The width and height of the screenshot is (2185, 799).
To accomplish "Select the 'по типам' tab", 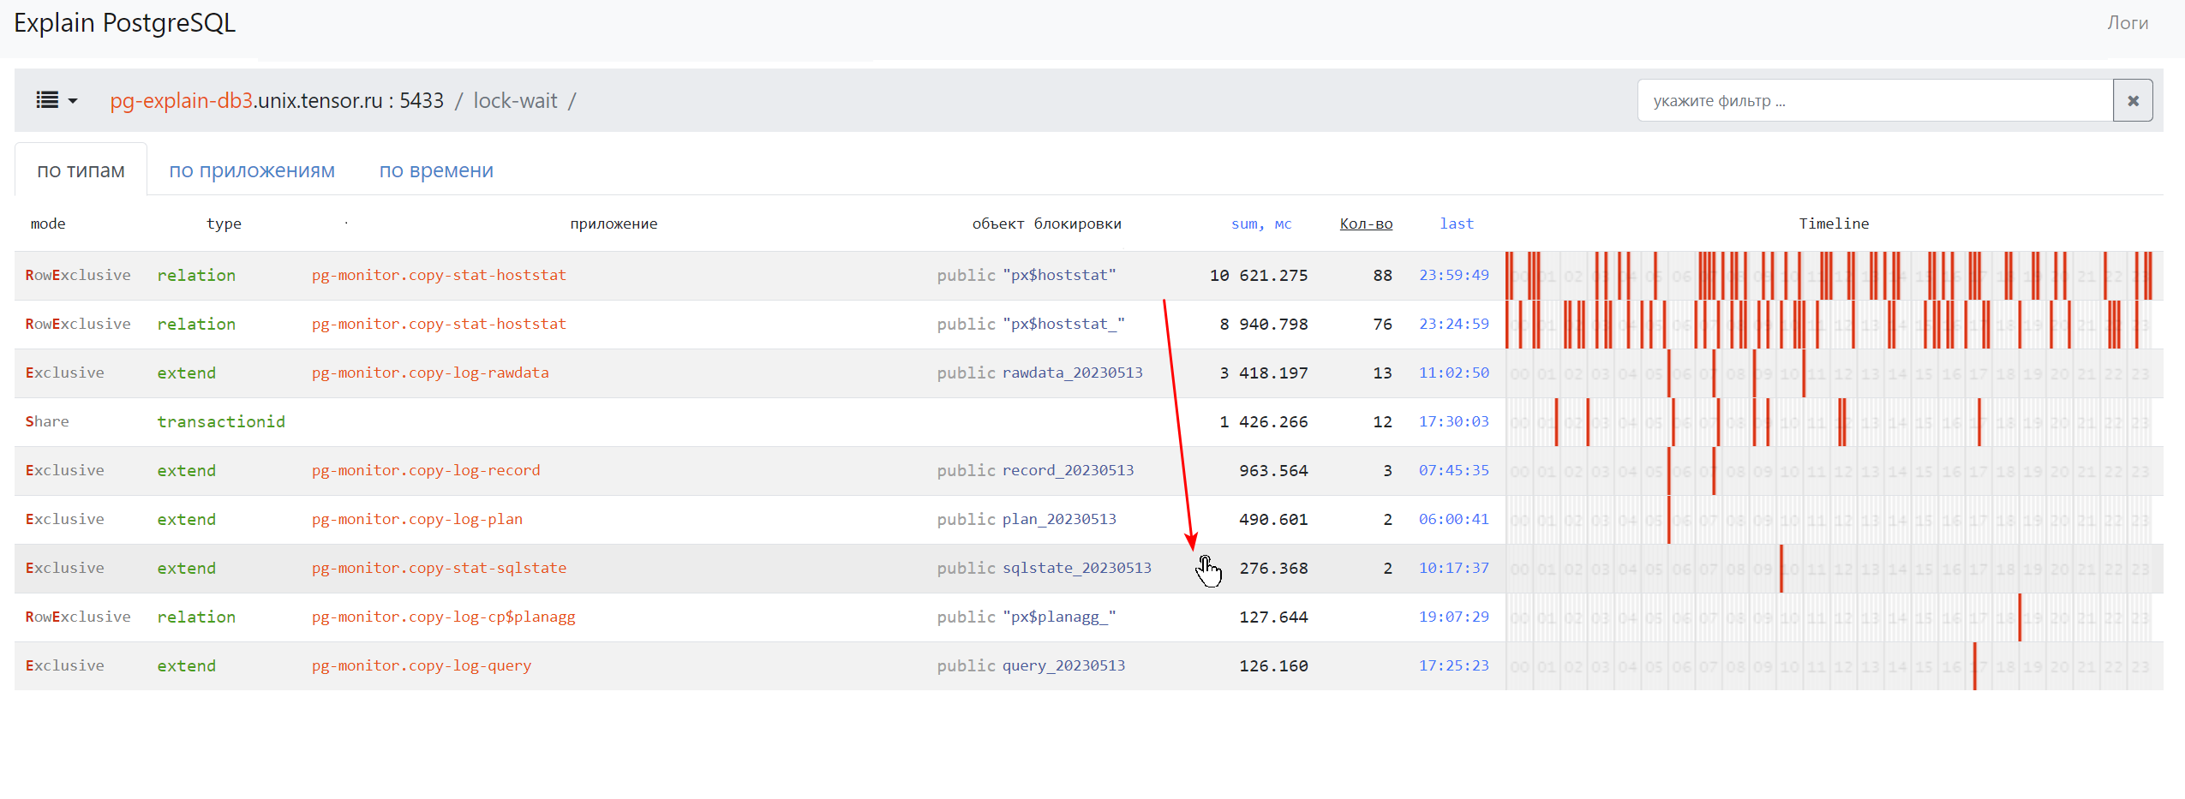I will point(81,170).
